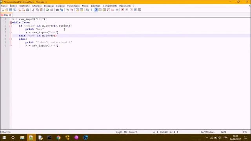Show hidden system tray icons chevron
The image size is (251, 141).
207,137
